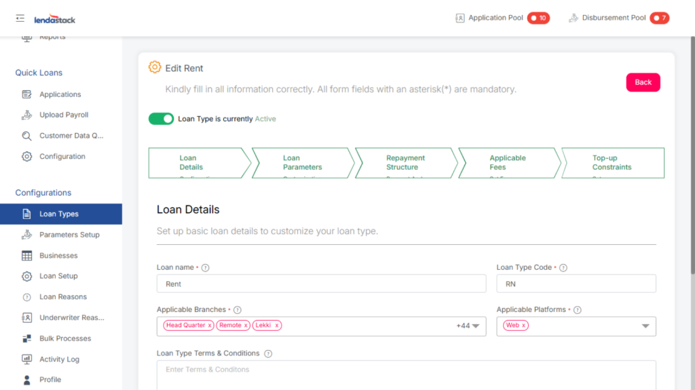Open Upload Payroll in sidebar

(64, 115)
